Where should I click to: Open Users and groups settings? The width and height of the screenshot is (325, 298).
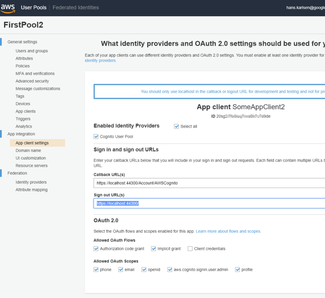click(32, 51)
